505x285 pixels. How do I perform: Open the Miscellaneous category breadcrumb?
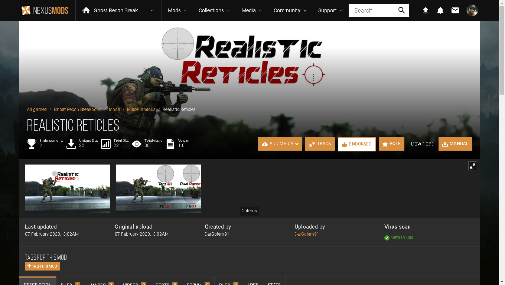tap(141, 109)
